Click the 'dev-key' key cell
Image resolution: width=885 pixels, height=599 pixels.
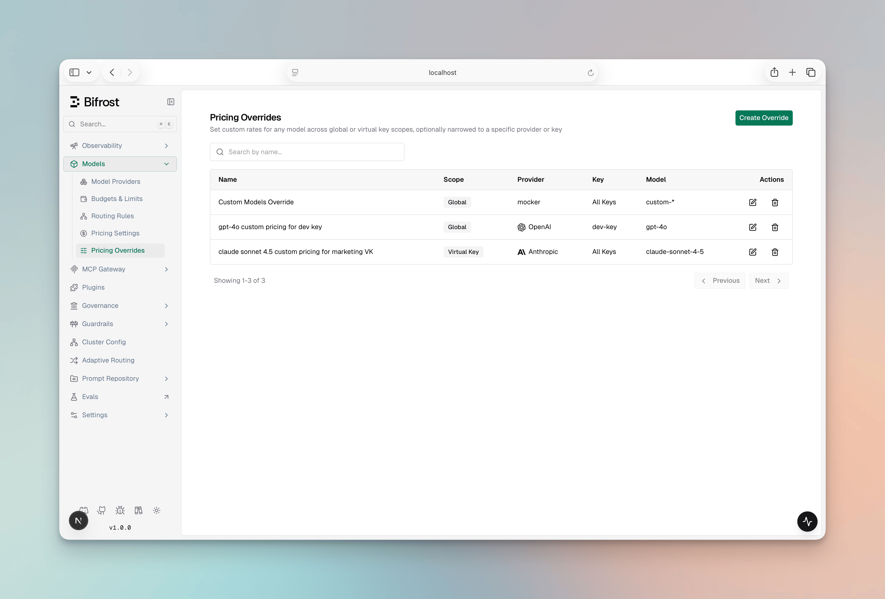(604, 227)
